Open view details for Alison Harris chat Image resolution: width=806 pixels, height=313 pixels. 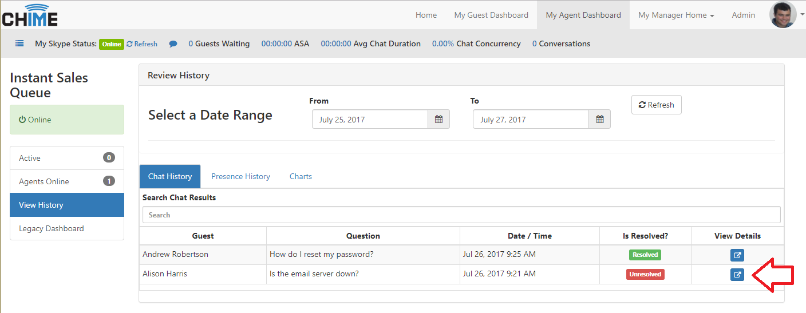coord(737,275)
